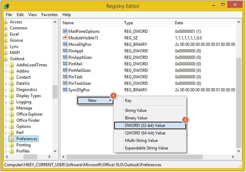Viewport: 246px width, 172px height.
Task: Click the Diagnostics folder icon
Action: tap(12, 90)
